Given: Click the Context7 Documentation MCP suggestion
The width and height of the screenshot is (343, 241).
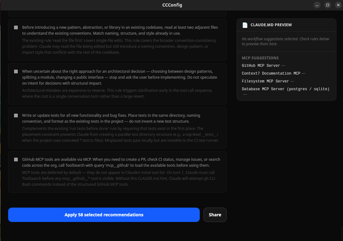Looking at the screenshot, I should (x=271, y=74).
